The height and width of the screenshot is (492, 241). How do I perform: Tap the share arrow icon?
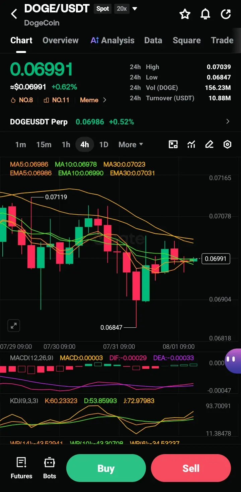226,14
